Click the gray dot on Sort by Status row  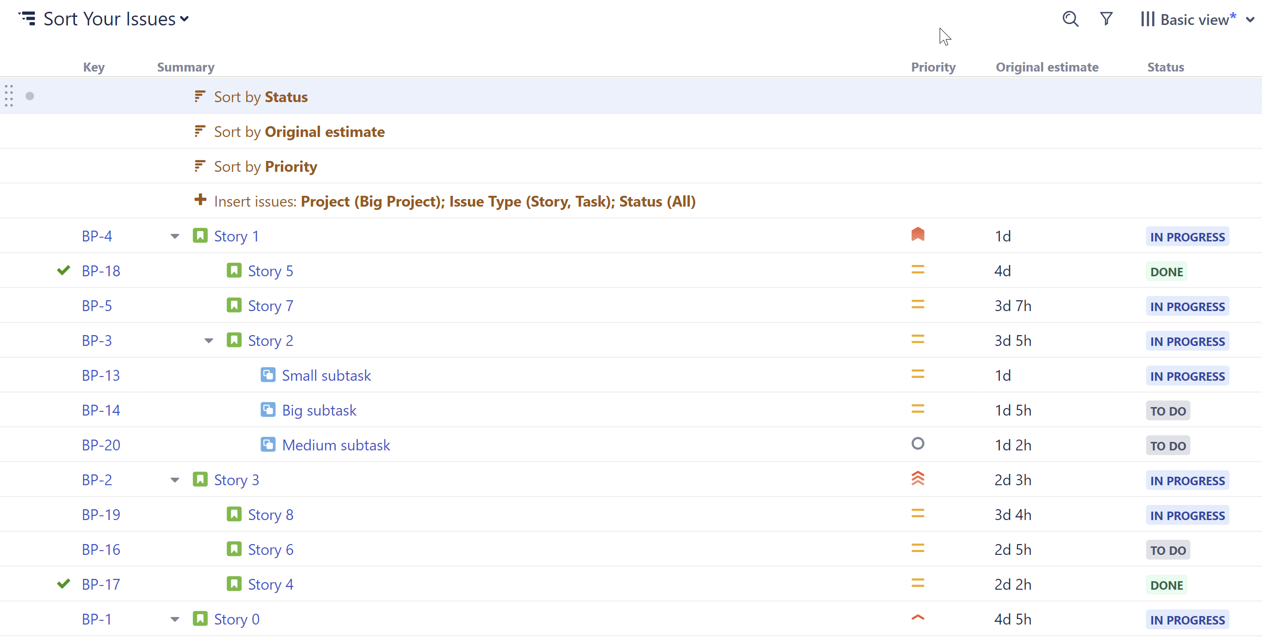[x=30, y=96]
